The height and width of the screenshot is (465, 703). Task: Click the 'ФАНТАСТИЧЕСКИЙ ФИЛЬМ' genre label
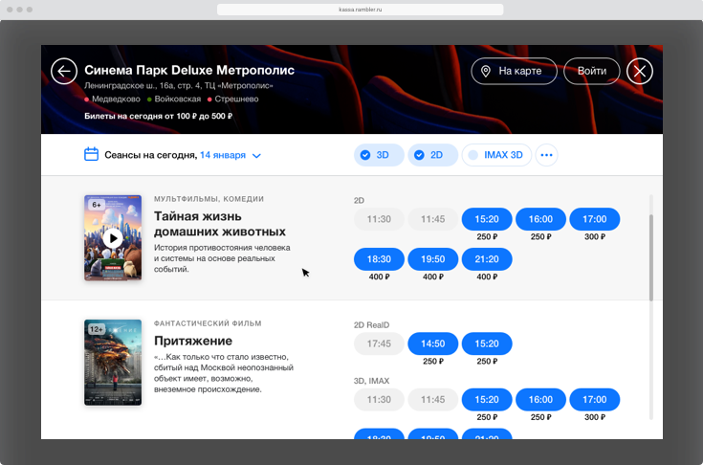click(208, 323)
